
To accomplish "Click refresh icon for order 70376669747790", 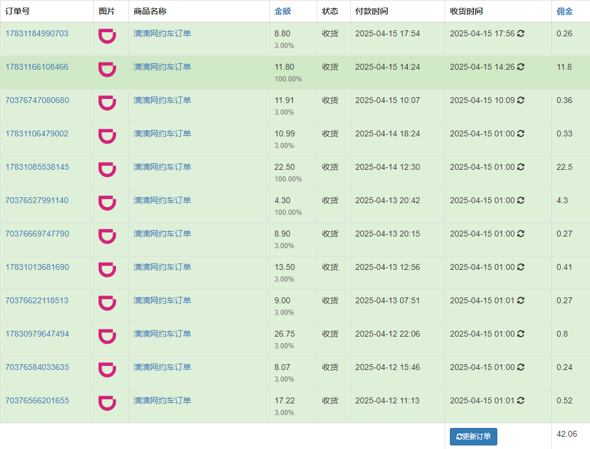I will pos(521,234).
